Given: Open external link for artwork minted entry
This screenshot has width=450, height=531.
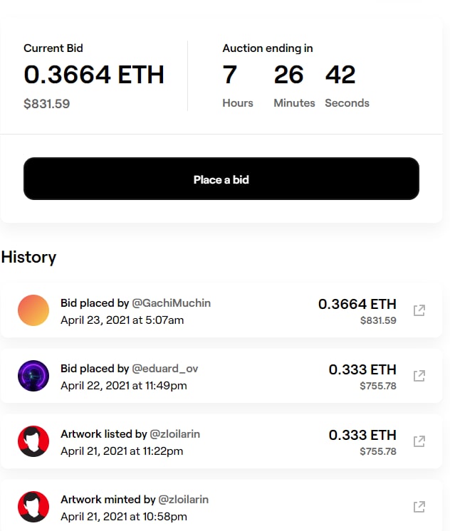Looking at the screenshot, I should [x=419, y=506].
